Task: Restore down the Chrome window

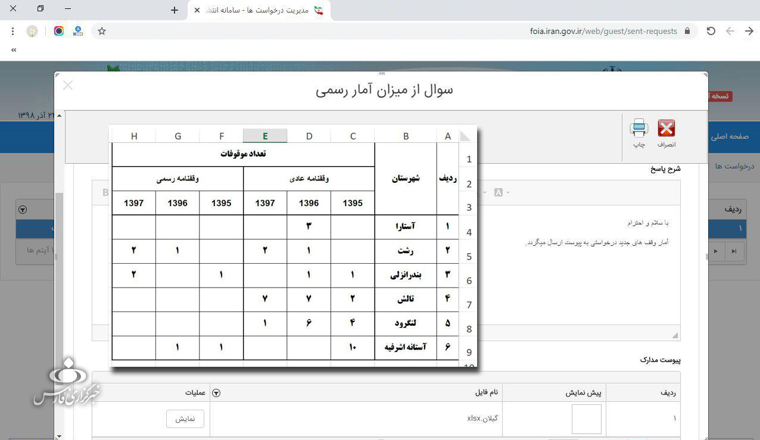Action: tap(41, 9)
